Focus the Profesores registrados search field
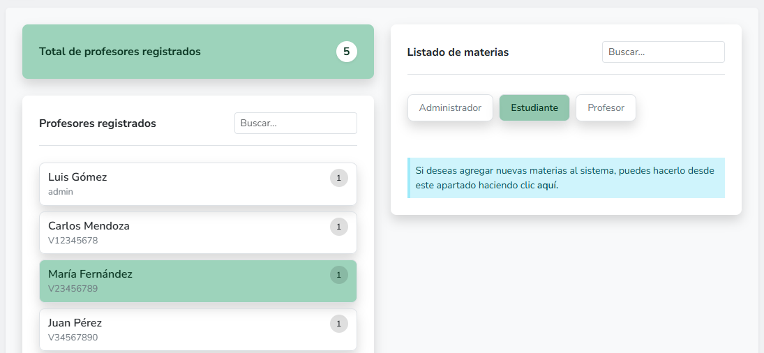764x353 pixels. (296, 123)
